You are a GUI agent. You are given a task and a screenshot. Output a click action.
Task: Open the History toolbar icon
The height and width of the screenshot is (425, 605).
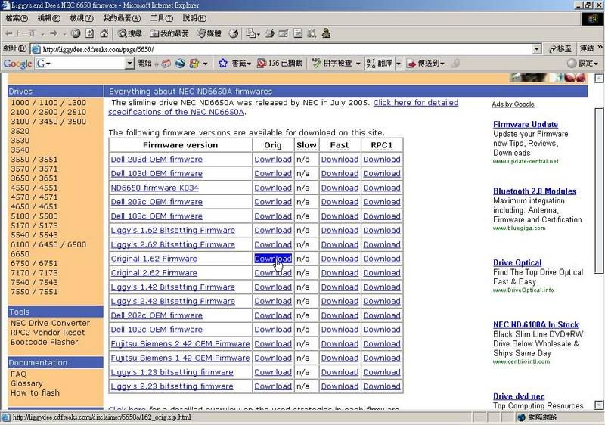click(234, 33)
